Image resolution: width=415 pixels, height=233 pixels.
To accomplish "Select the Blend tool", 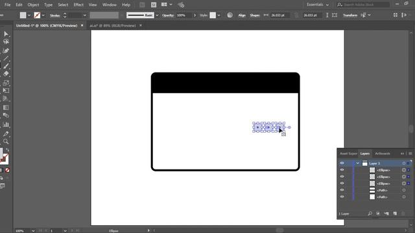I will click(6, 115).
